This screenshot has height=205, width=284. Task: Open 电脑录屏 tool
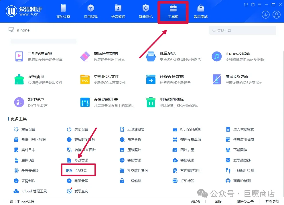point(78,181)
